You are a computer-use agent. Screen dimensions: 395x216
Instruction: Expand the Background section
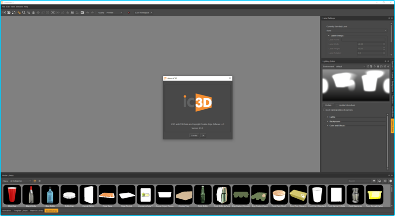(327, 122)
